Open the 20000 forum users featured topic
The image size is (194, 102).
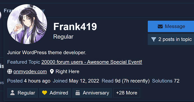tap(92, 62)
